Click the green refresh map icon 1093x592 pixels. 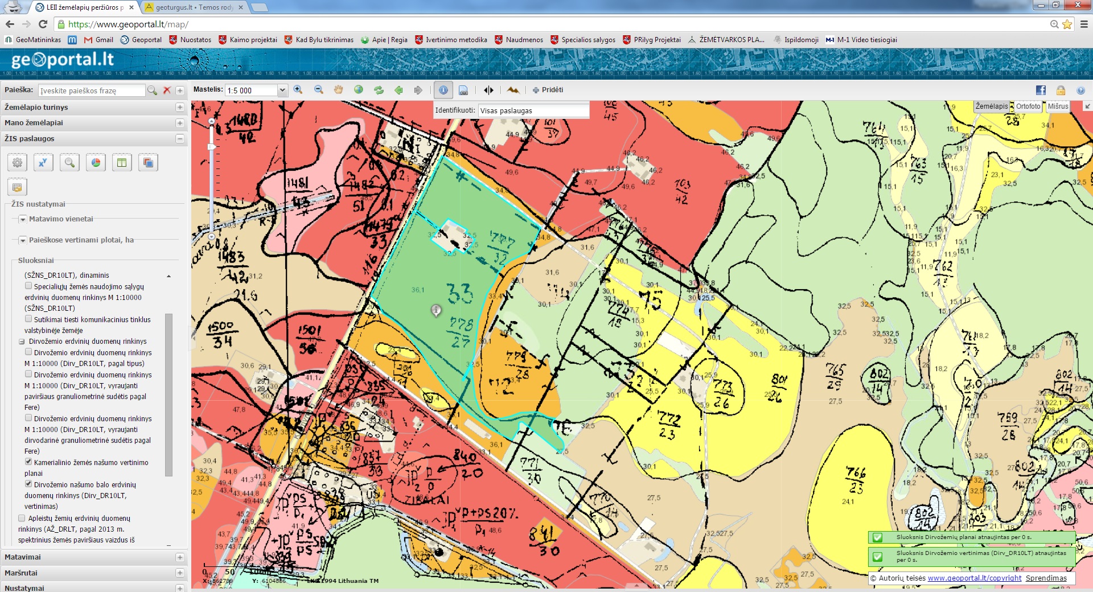[379, 90]
